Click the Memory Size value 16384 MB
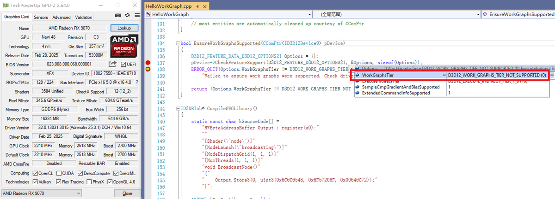Viewport: 555px width, 199px height. click(x=50, y=118)
